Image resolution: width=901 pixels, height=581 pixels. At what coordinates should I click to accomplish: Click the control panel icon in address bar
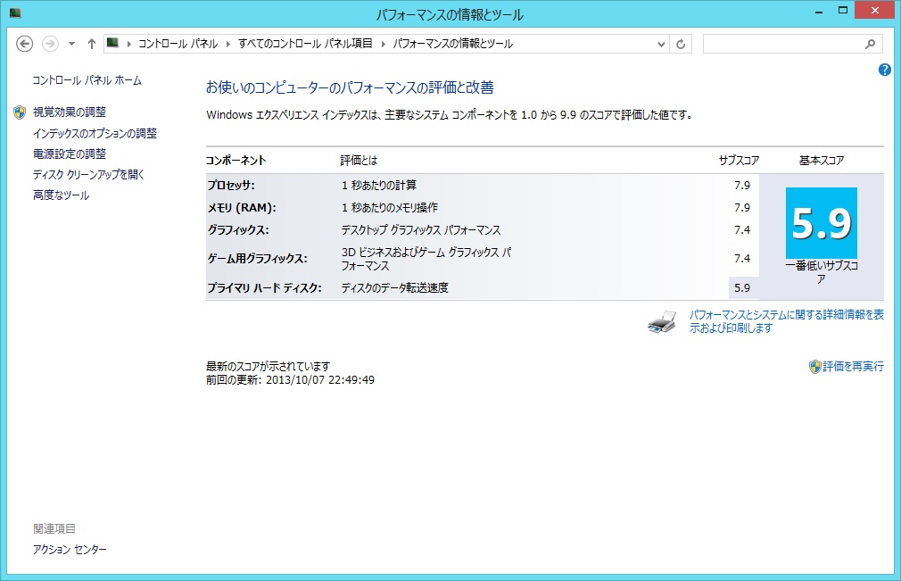click(x=113, y=43)
